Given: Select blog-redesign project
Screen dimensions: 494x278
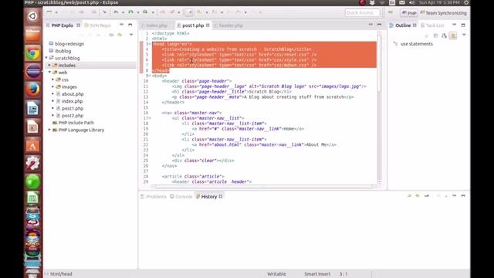Looking at the screenshot, I should tap(69, 44).
